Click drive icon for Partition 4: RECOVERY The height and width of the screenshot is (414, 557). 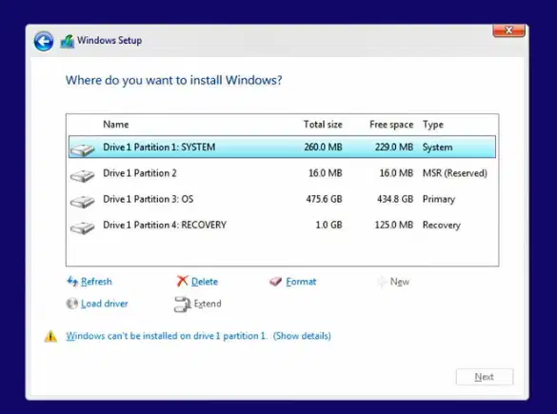pyautogui.click(x=83, y=227)
